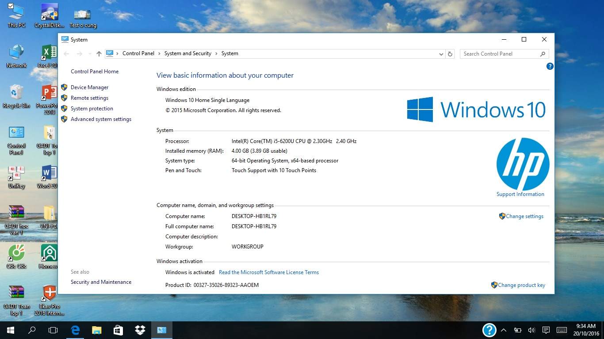Go up one level with up arrow
Viewport: 604px width, 339px height.
pyautogui.click(x=99, y=54)
